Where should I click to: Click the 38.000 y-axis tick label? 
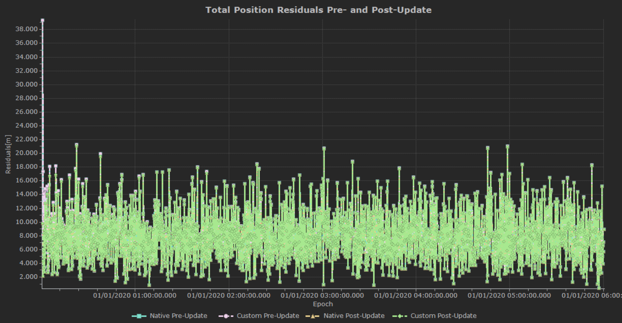(x=26, y=29)
